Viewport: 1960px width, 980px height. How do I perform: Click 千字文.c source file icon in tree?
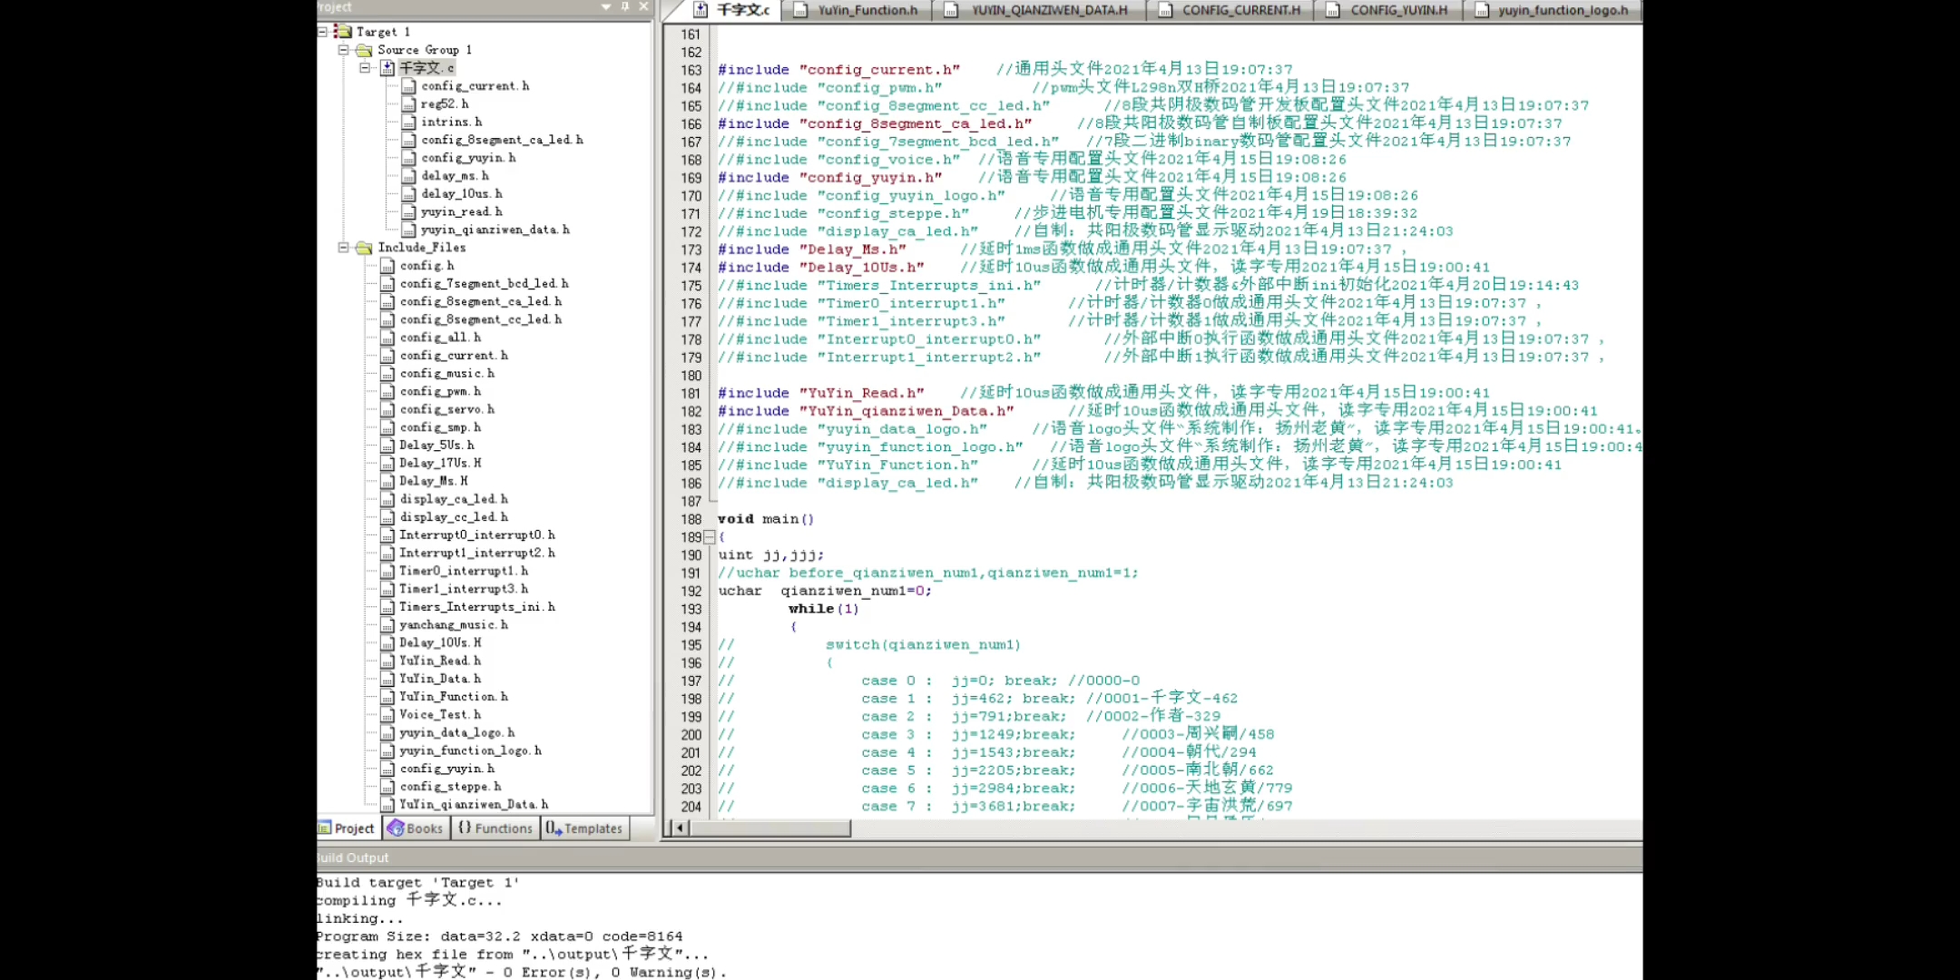click(x=387, y=68)
